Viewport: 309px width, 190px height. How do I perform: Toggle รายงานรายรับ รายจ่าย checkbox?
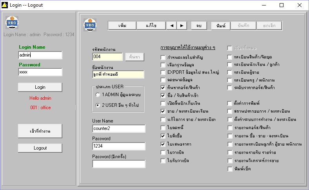[229, 153]
